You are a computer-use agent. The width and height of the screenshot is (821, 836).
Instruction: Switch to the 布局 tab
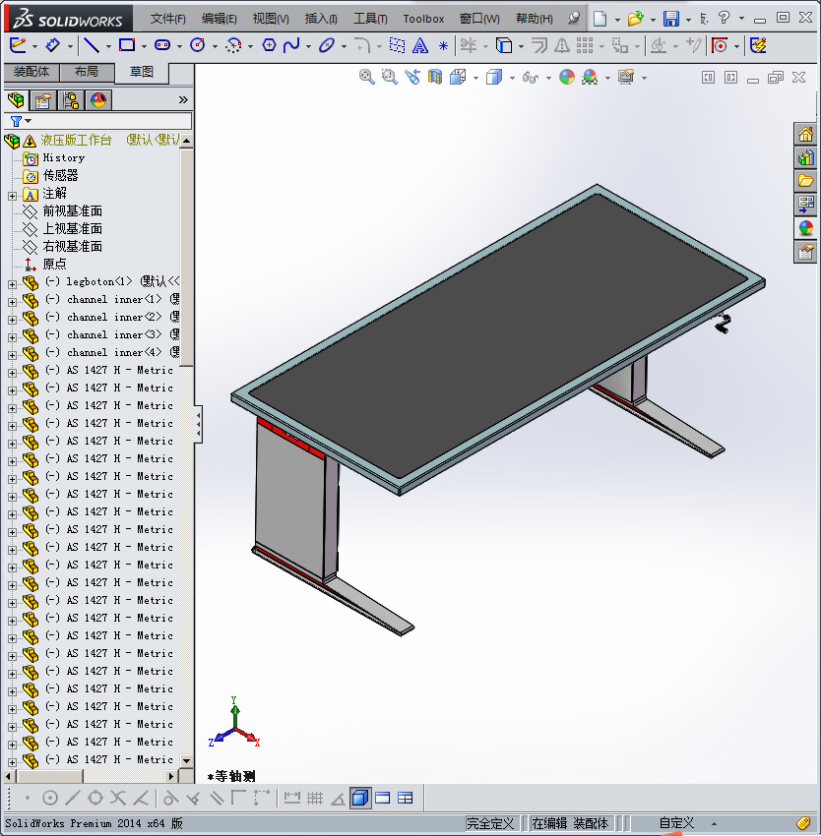point(87,72)
